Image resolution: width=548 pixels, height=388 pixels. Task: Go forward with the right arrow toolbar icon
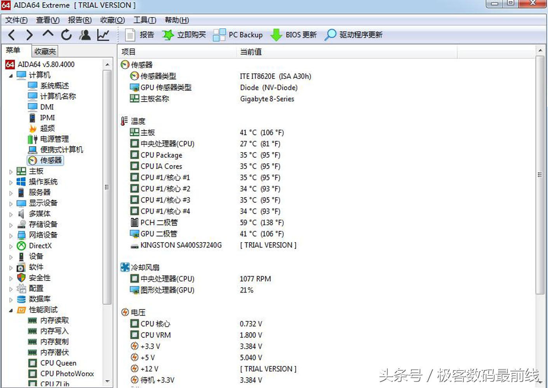point(30,35)
